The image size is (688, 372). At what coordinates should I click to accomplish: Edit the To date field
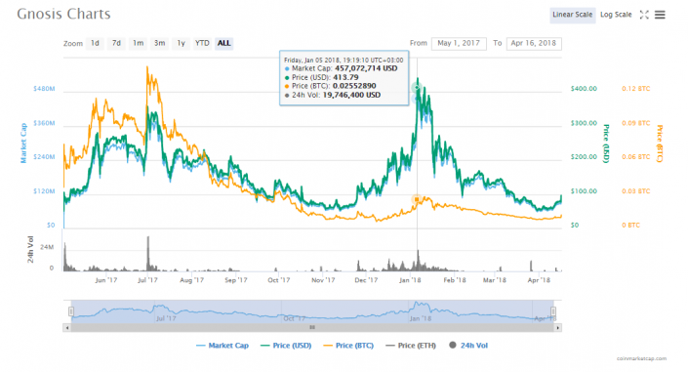pos(534,44)
